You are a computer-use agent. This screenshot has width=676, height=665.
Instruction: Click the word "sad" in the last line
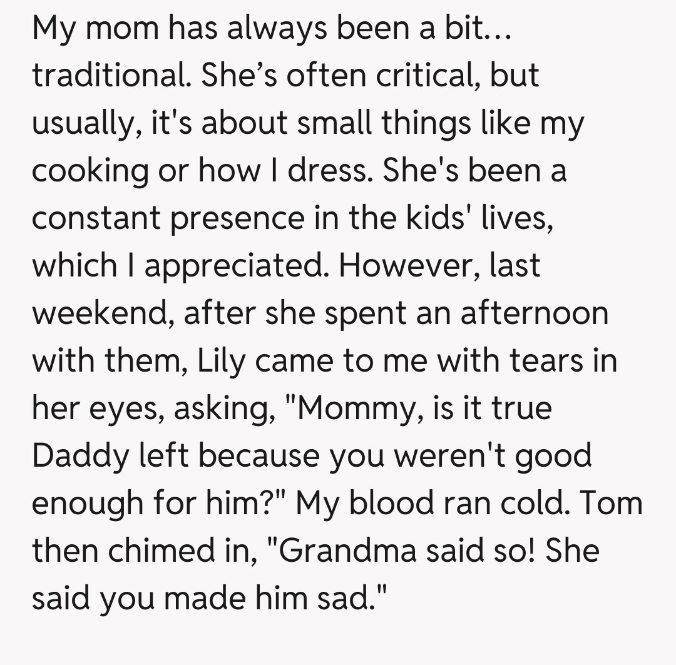[x=346, y=597]
